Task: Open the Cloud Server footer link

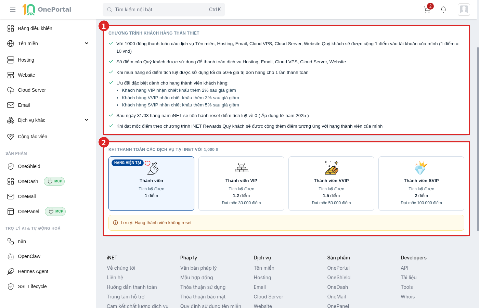Action: pyautogui.click(x=269, y=297)
